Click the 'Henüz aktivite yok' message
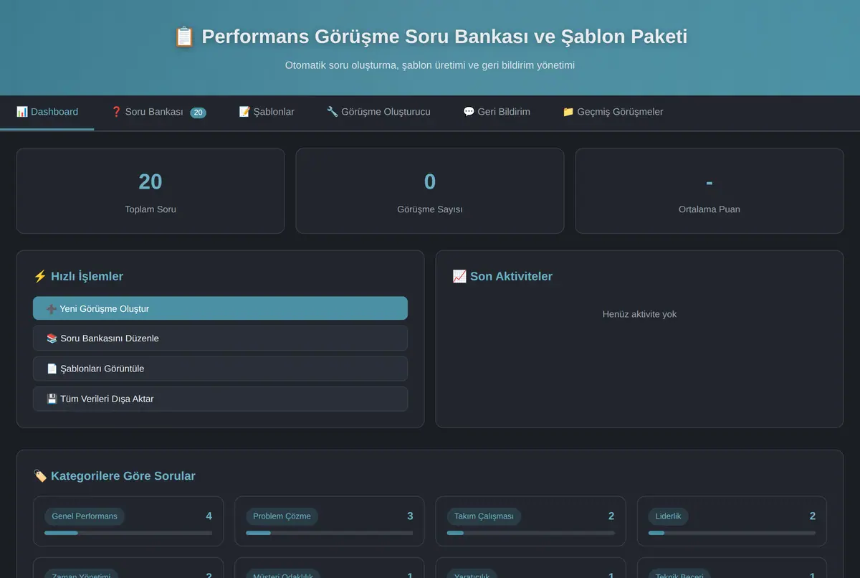Image resolution: width=860 pixels, height=578 pixels. pos(639,314)
